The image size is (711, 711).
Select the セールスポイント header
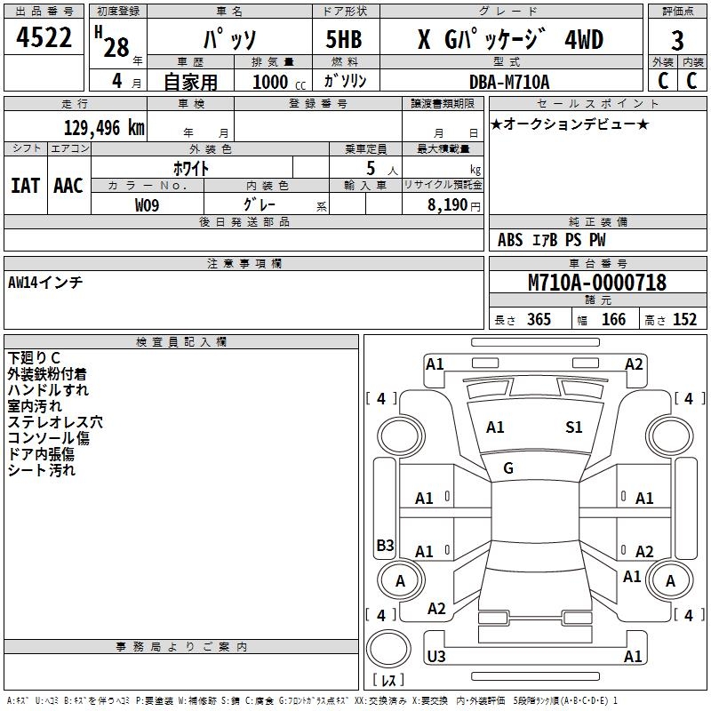point(598,104)
